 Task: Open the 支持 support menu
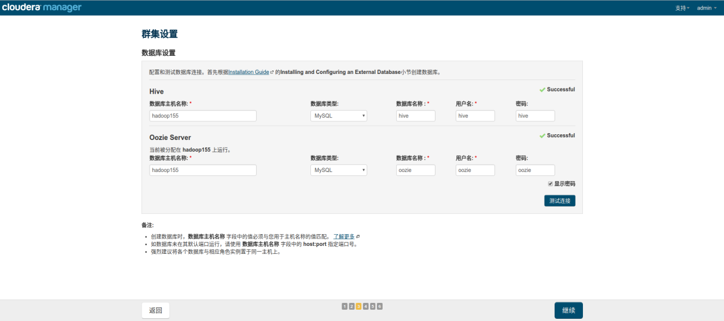click(x=682, y=8)
